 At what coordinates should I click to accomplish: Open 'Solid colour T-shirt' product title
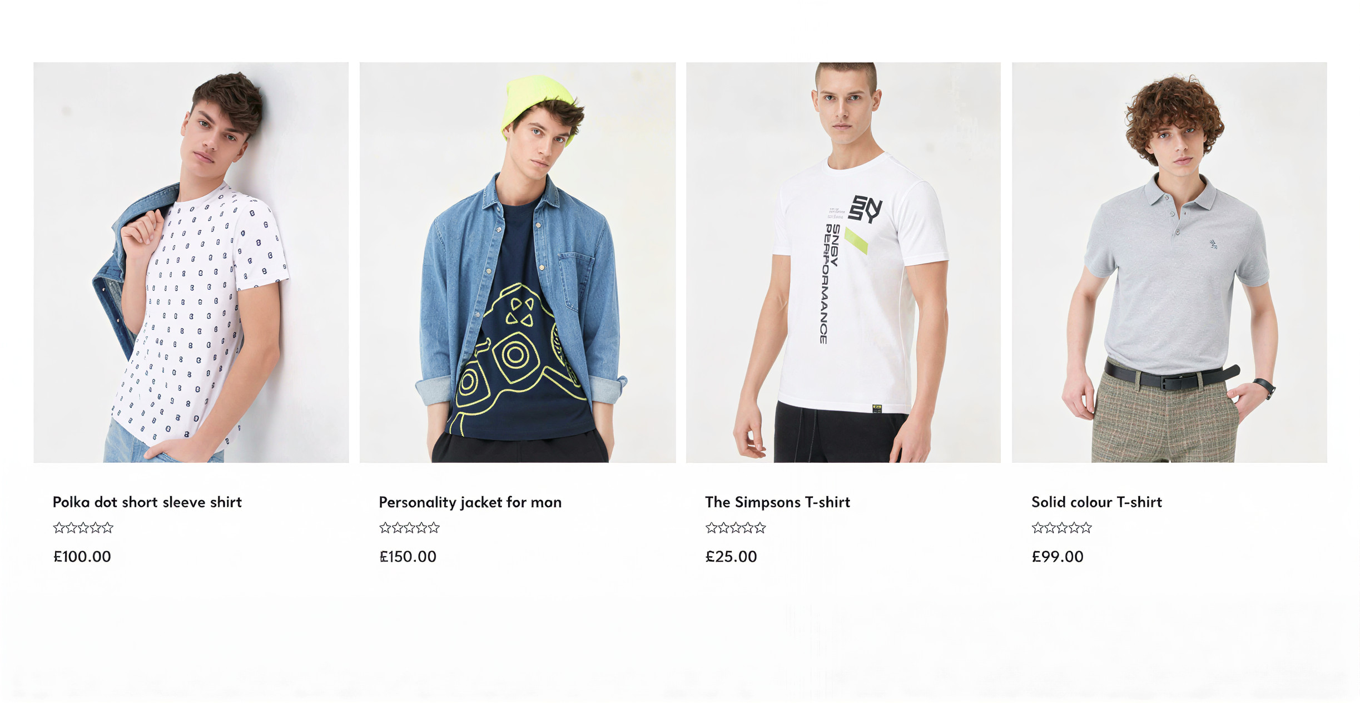point(1097,502)
